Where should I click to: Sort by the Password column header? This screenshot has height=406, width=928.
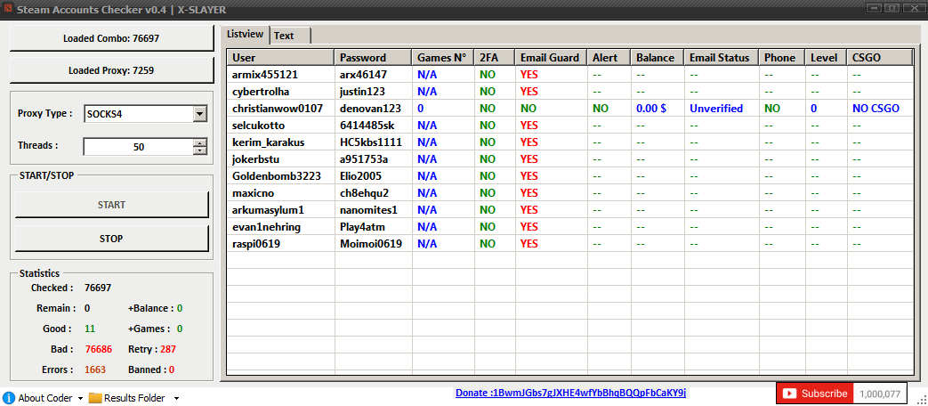(373, 57)
